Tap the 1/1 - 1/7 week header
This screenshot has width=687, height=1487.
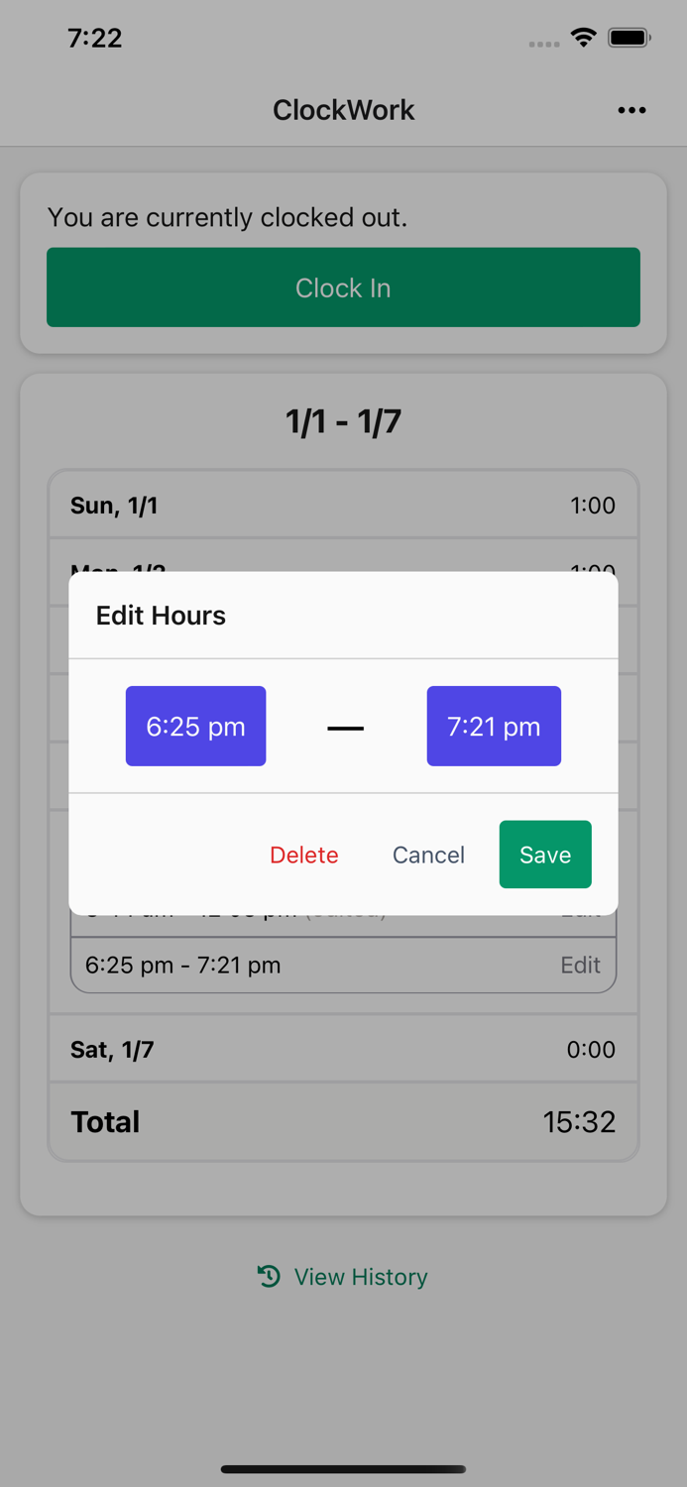(343, 420)
